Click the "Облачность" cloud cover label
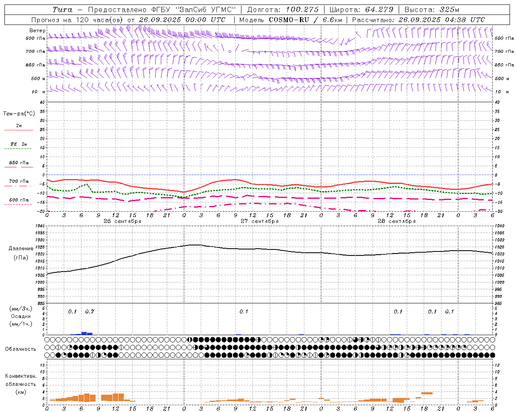516x412 pixels. (x=21, y=349)
